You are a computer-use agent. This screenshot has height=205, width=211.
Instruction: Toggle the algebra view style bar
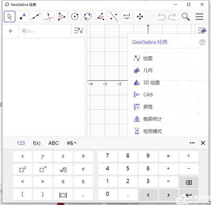click(78, 31)
